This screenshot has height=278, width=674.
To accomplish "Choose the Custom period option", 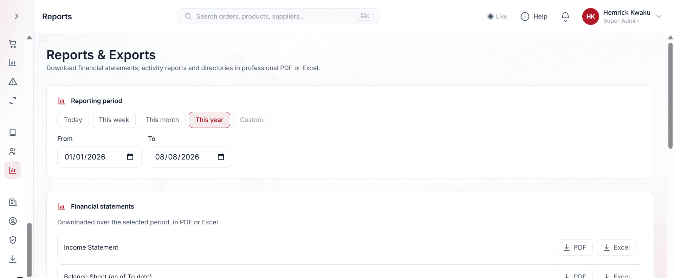I will click(252, 120).
